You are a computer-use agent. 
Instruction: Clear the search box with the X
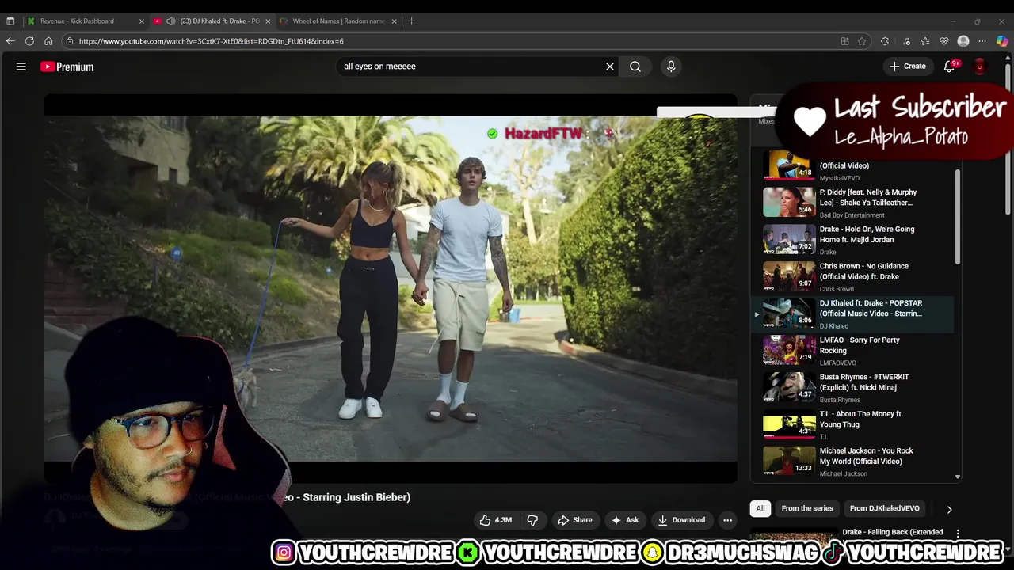[x=610, y=66]
